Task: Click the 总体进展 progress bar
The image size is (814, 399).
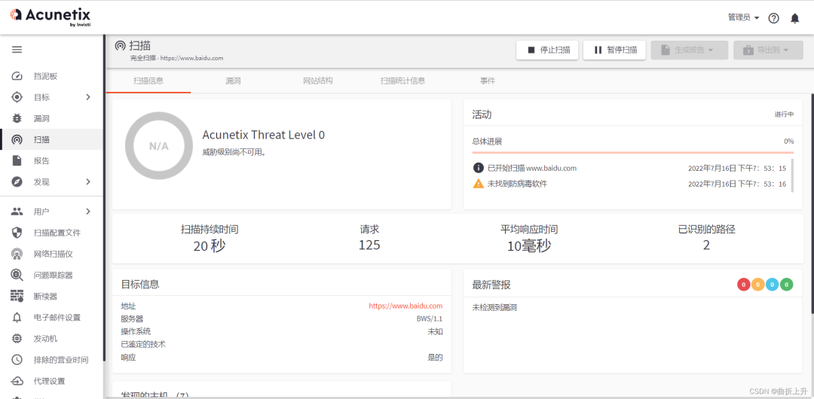Action: (x=633, y=153)
